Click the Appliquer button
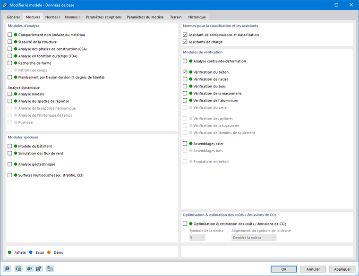Viewport: 359px width, 276px height. point(342,269)
